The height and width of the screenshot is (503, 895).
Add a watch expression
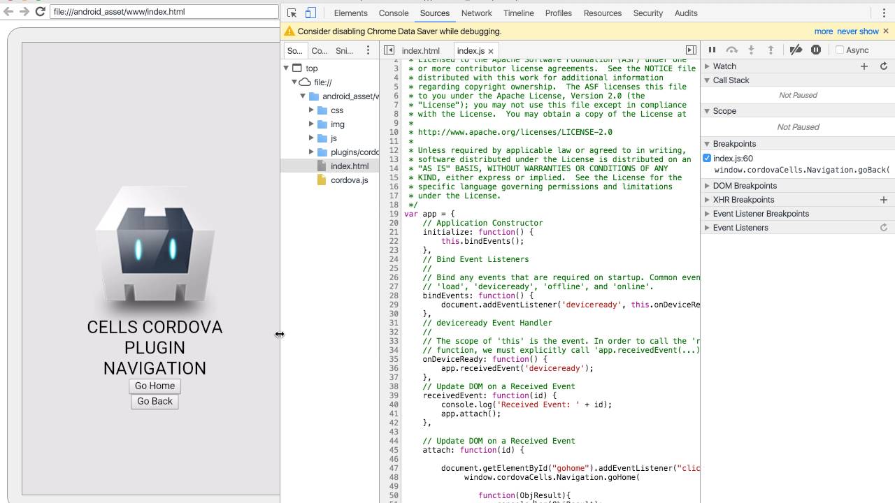coord(864,66)
